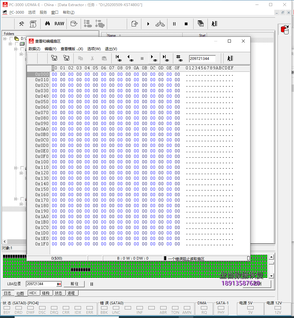294x318 pixels.
Task: Click the stop square in sector editor toolbar
Action: click(142, 59)
